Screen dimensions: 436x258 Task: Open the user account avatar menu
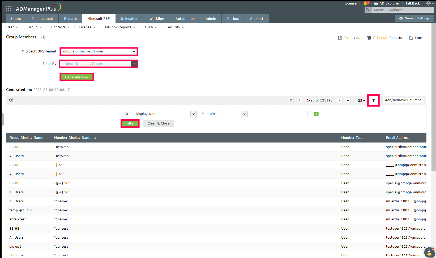pyautogui.click(x=429, y=3)
